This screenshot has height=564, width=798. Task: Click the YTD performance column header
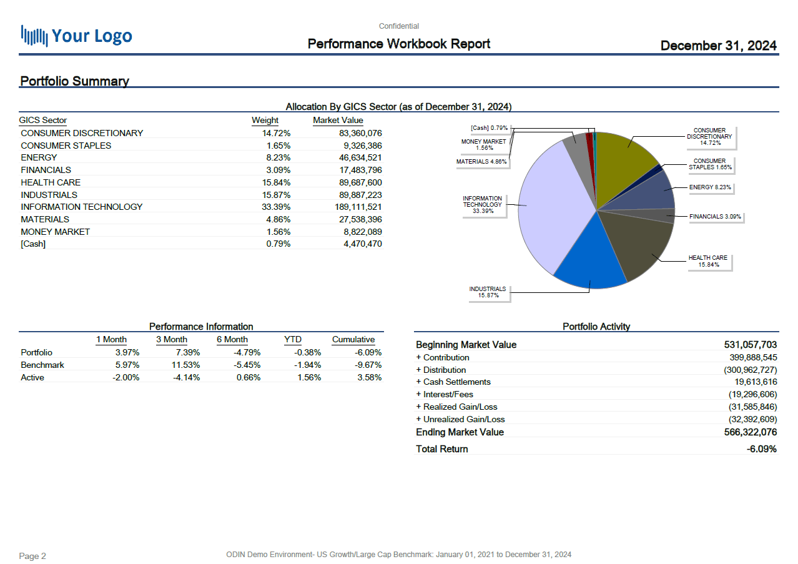coord(293,340)
